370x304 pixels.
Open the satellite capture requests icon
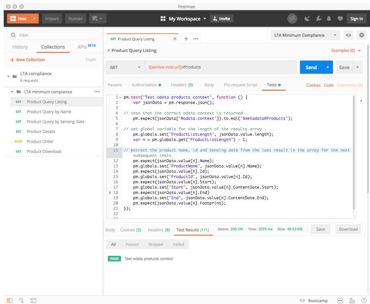tap(307, 19)
